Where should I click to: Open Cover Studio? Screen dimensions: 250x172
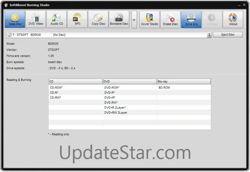click(x=150, y=20)
